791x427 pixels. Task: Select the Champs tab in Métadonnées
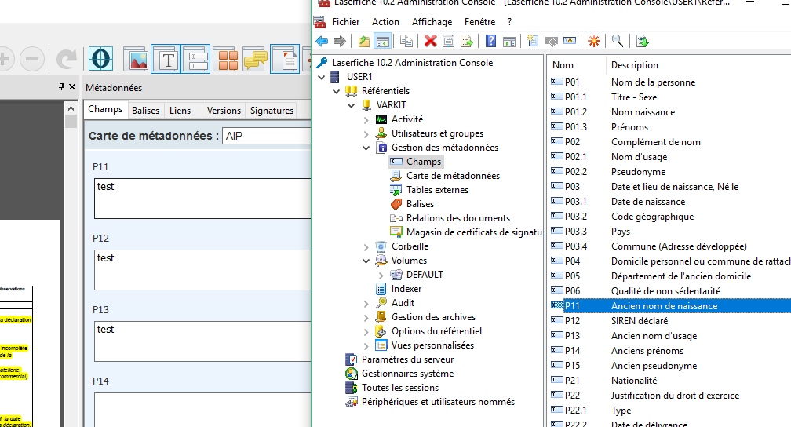(x=105, y=109)
